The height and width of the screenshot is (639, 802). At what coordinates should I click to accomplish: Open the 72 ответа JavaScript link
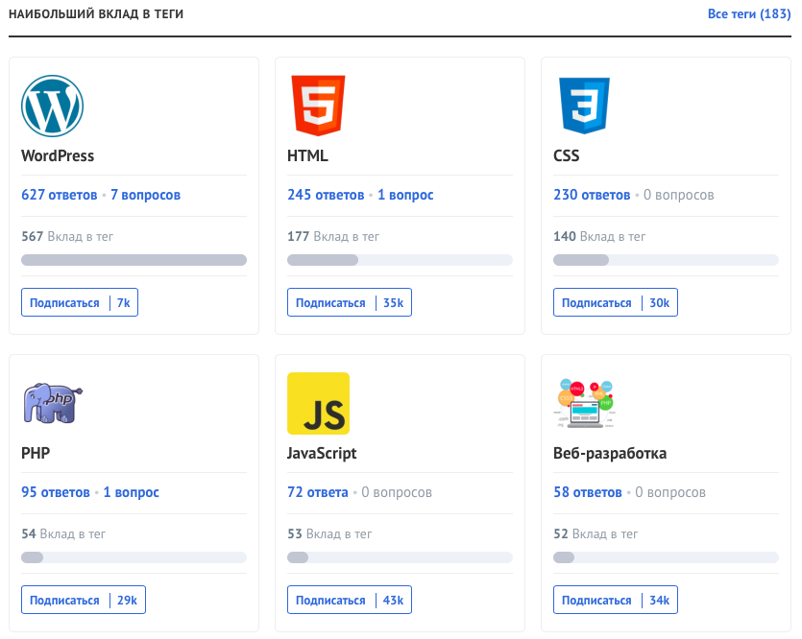coord(318,492)
